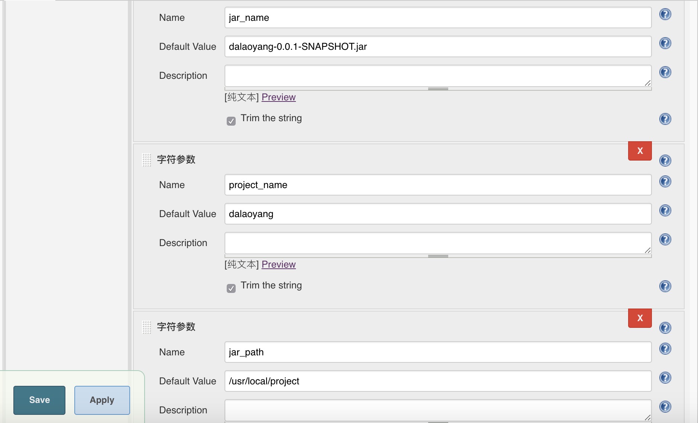Click Preview link under project_name description
Image resolution: width=698 pixels, height=423 pixels.
[x=278, y=264]
